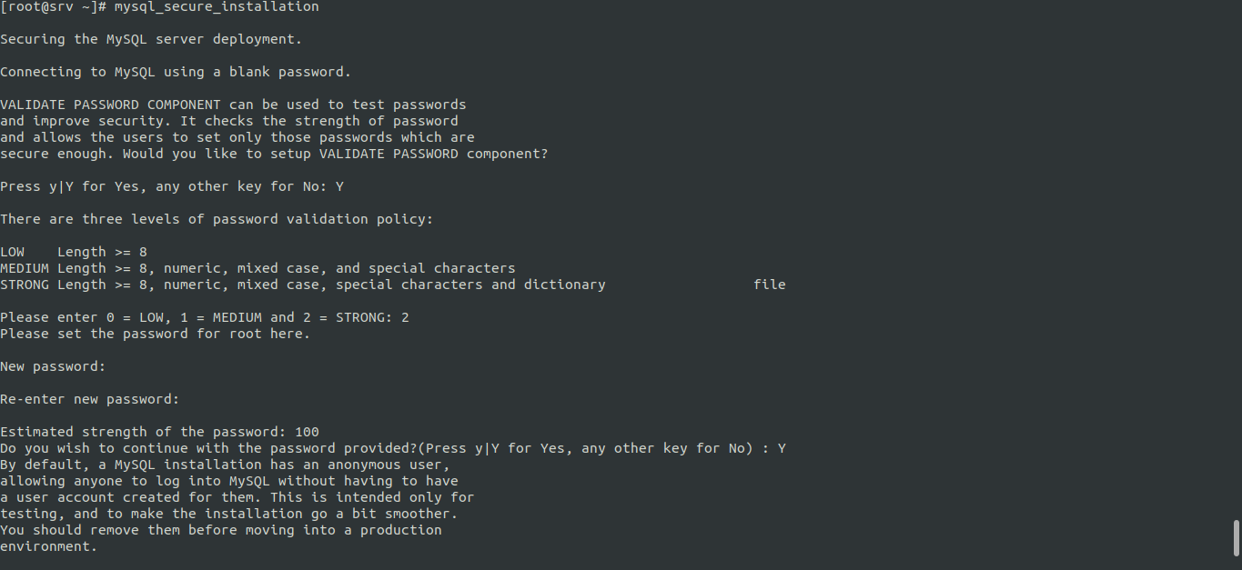Click the [root@srv ~]# shell prompt
The height and width of the screenshot is (570, 1242).
point(53,6)
